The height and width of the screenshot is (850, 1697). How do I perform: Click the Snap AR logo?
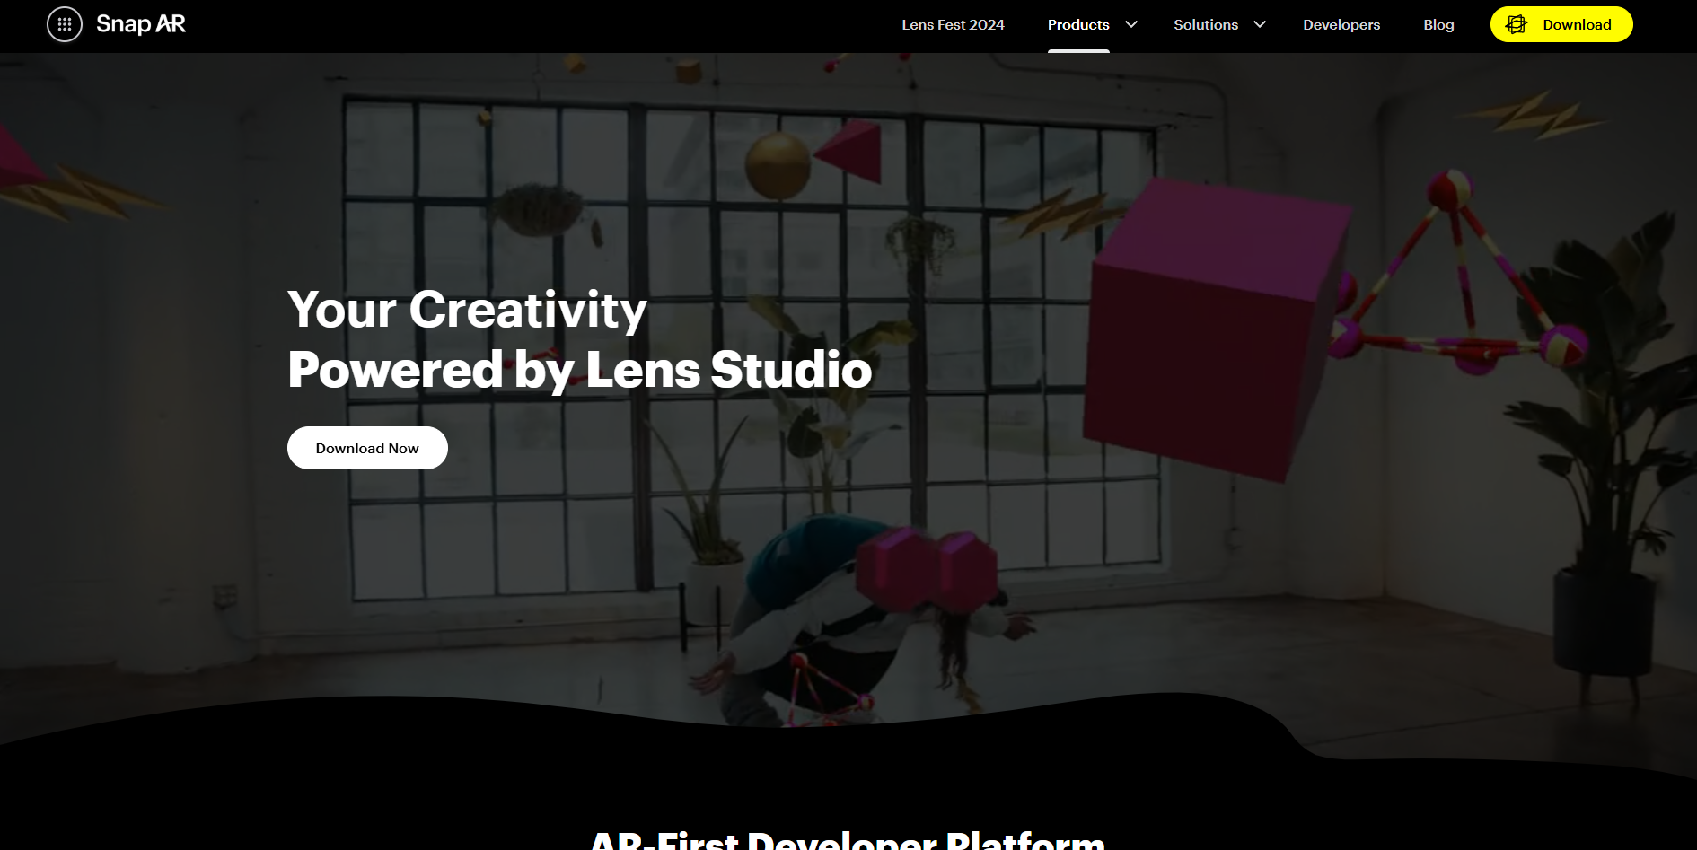[x=141, y=24]
